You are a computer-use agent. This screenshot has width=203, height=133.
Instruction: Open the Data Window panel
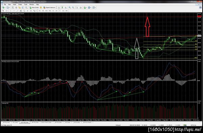pyautogui.click(x=16, y=7)
